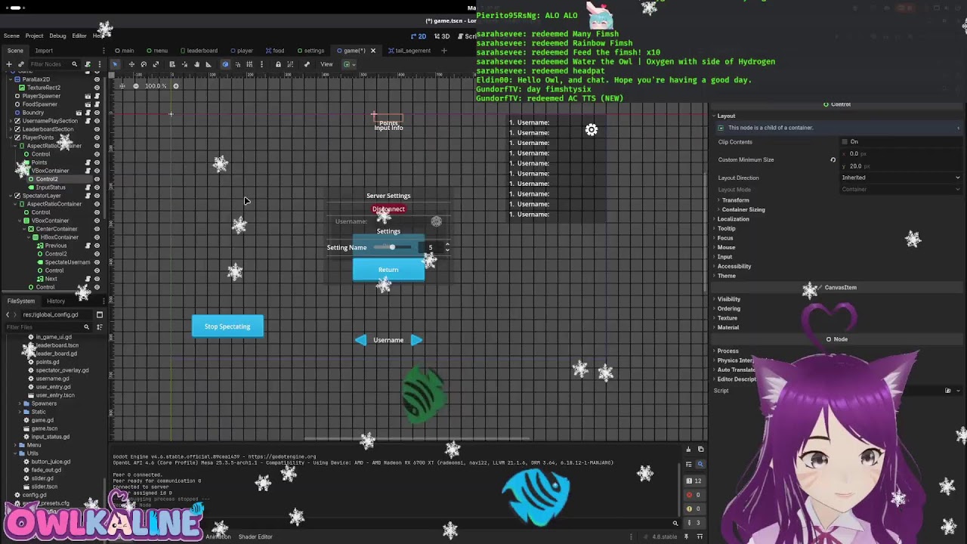Expand the UsernamePlaySection tree node
The image size is (967, 544).
pos(11,121)
